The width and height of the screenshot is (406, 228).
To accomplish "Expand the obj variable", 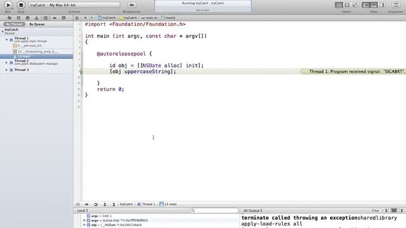I will tap(84, 225).
